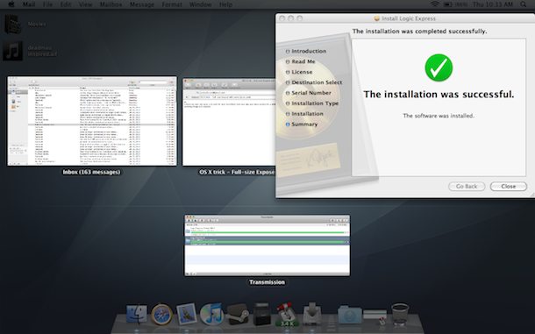
Task: Select the Transmission window thumbnail
Action: (x=267, y=245)
